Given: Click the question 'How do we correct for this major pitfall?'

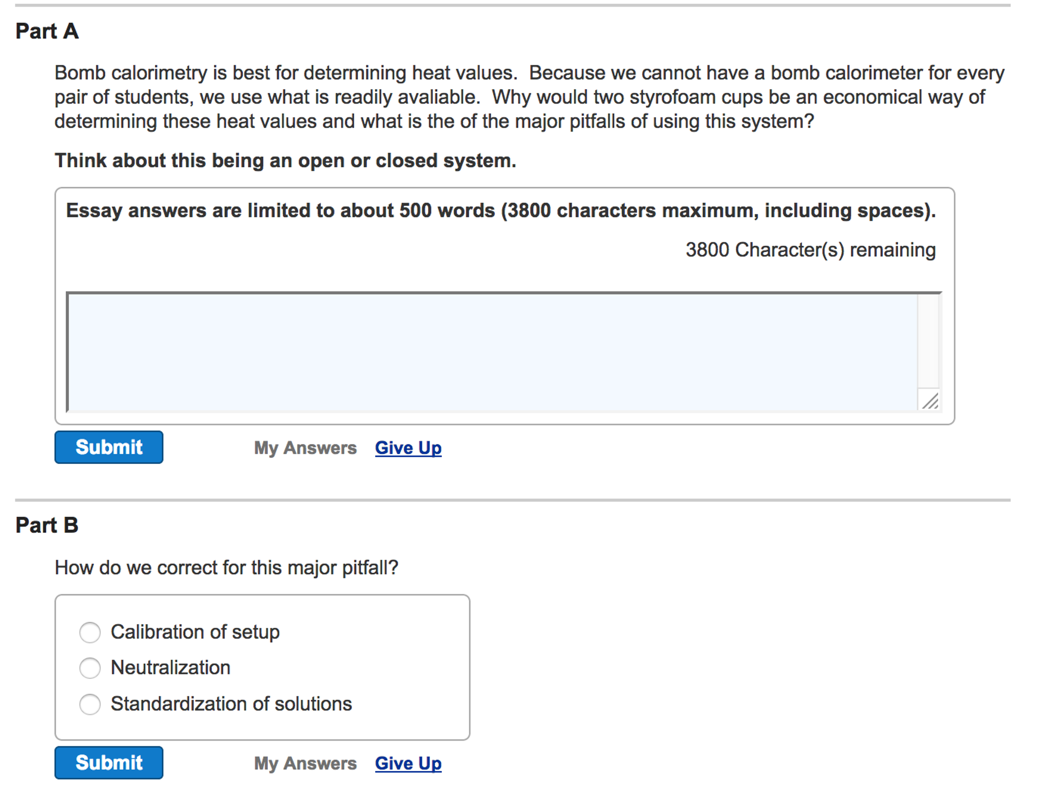Looking at the screenshot, I should (x=226, y=568).
